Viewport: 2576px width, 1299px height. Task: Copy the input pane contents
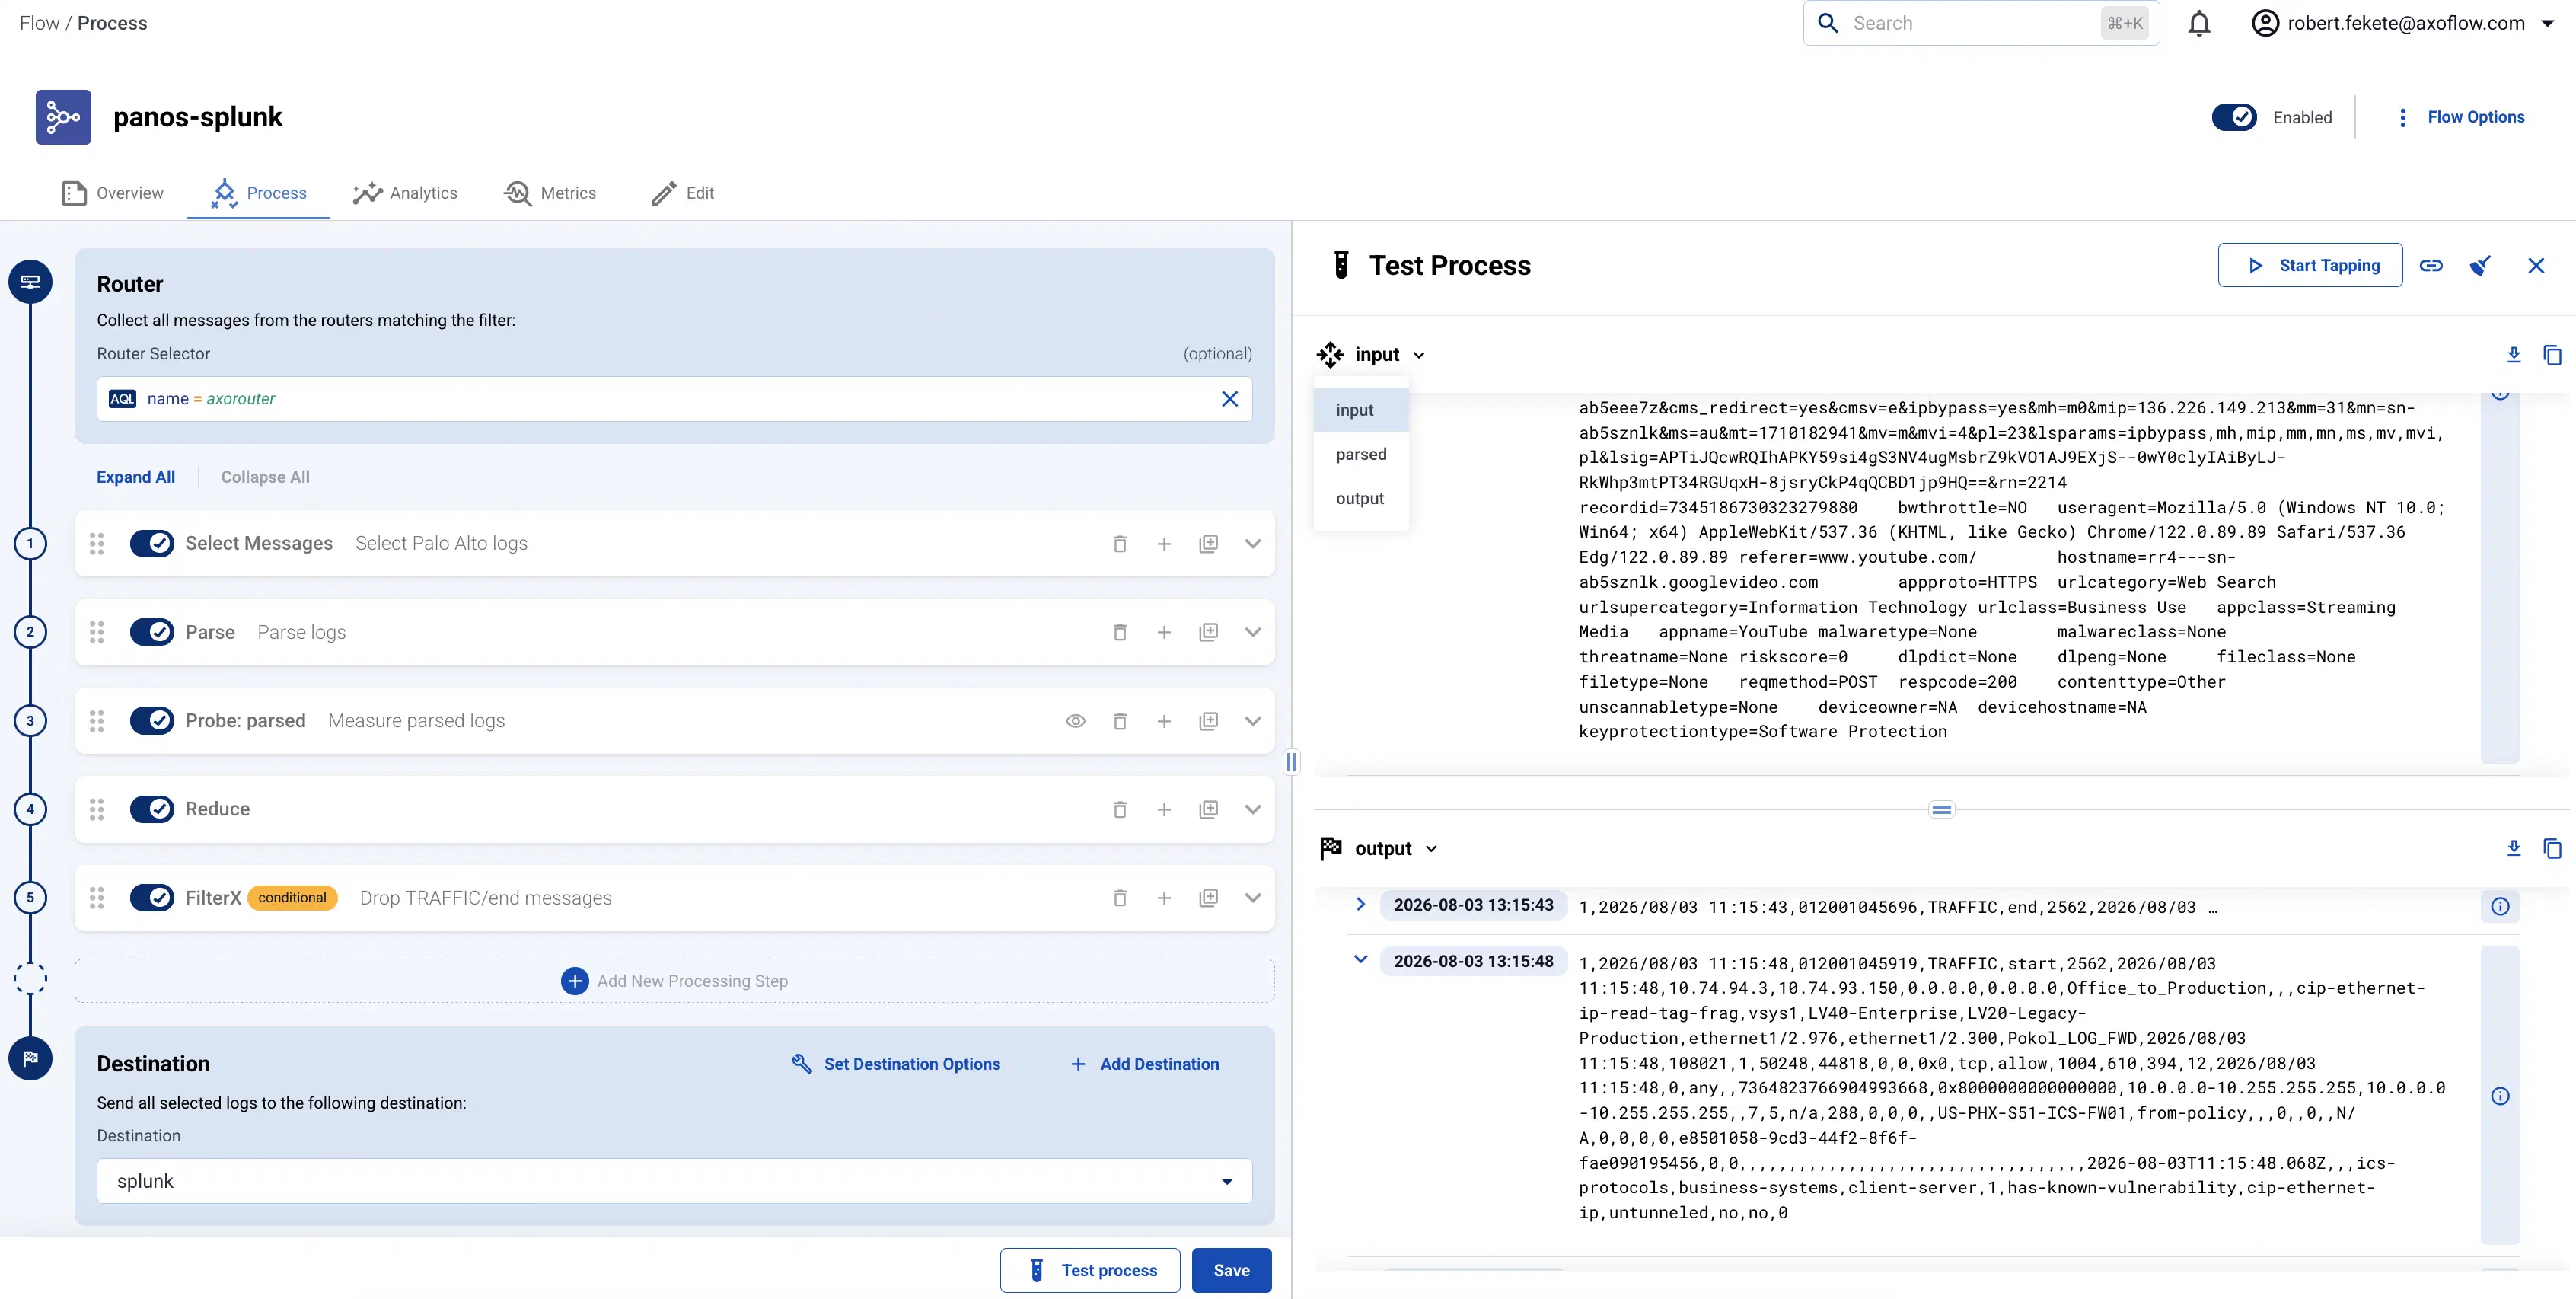pos(2553,354)
